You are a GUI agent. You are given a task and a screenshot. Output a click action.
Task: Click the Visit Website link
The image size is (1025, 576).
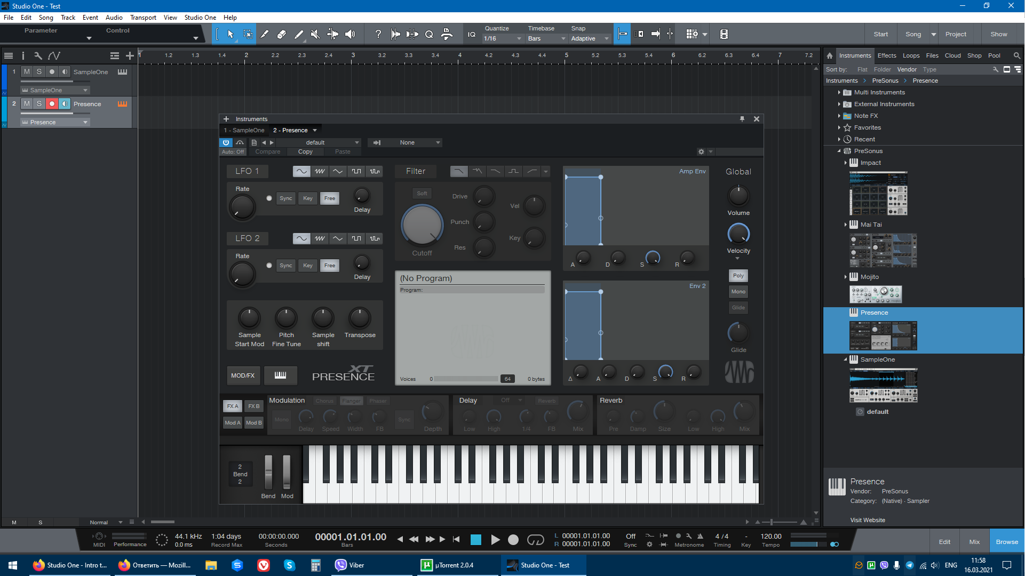coord(867,520)
